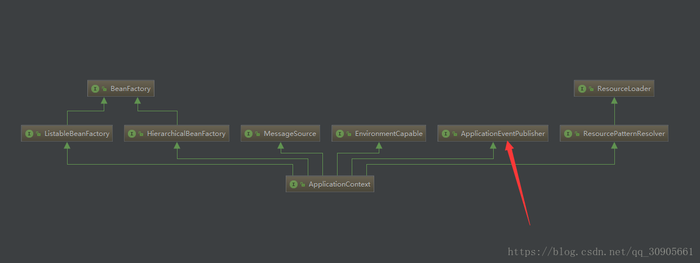Click the interface icon on ResourcePatternResolver
The height and width of the screenshot is (263, 700).
[x=568, y=134]
